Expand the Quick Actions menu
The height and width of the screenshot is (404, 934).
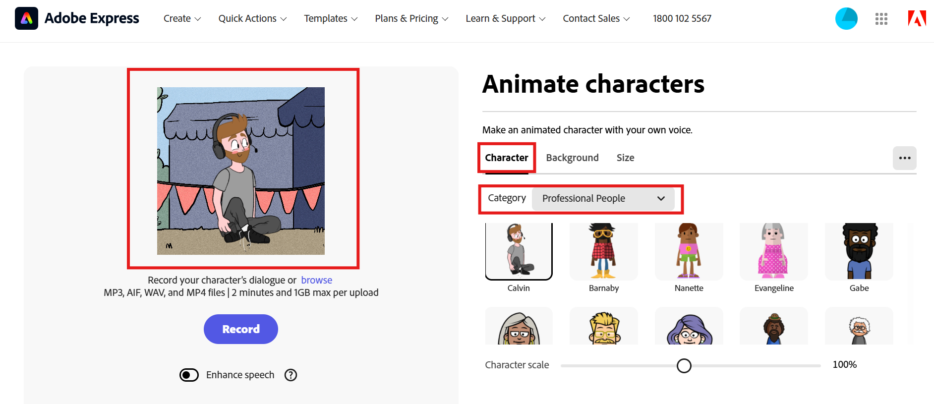[x=252, y=18]
